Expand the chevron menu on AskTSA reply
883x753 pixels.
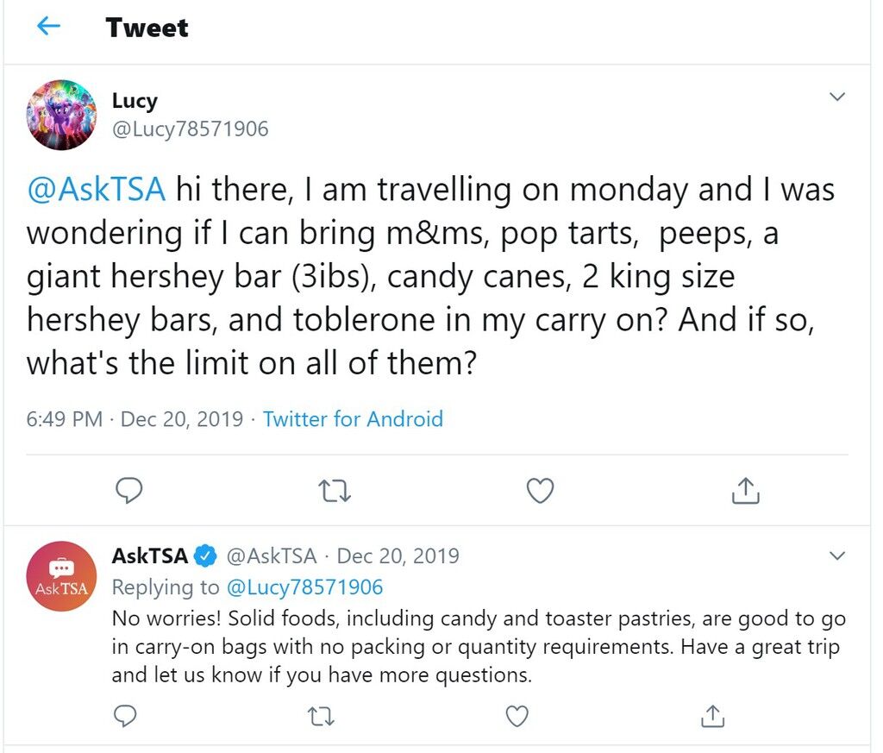coord(837,555)
